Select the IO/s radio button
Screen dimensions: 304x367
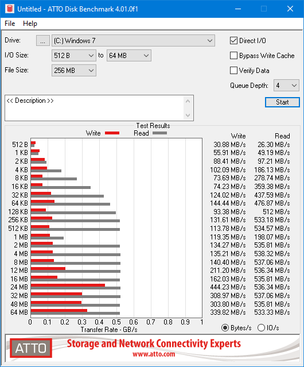[261, 328]
